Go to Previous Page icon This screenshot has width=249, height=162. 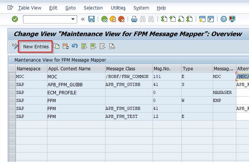(173, 19)
